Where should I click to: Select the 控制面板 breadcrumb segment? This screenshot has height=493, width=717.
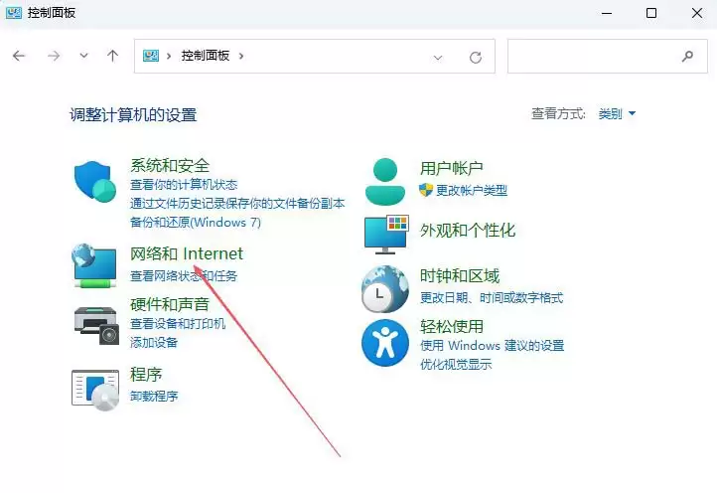point(206,56)
